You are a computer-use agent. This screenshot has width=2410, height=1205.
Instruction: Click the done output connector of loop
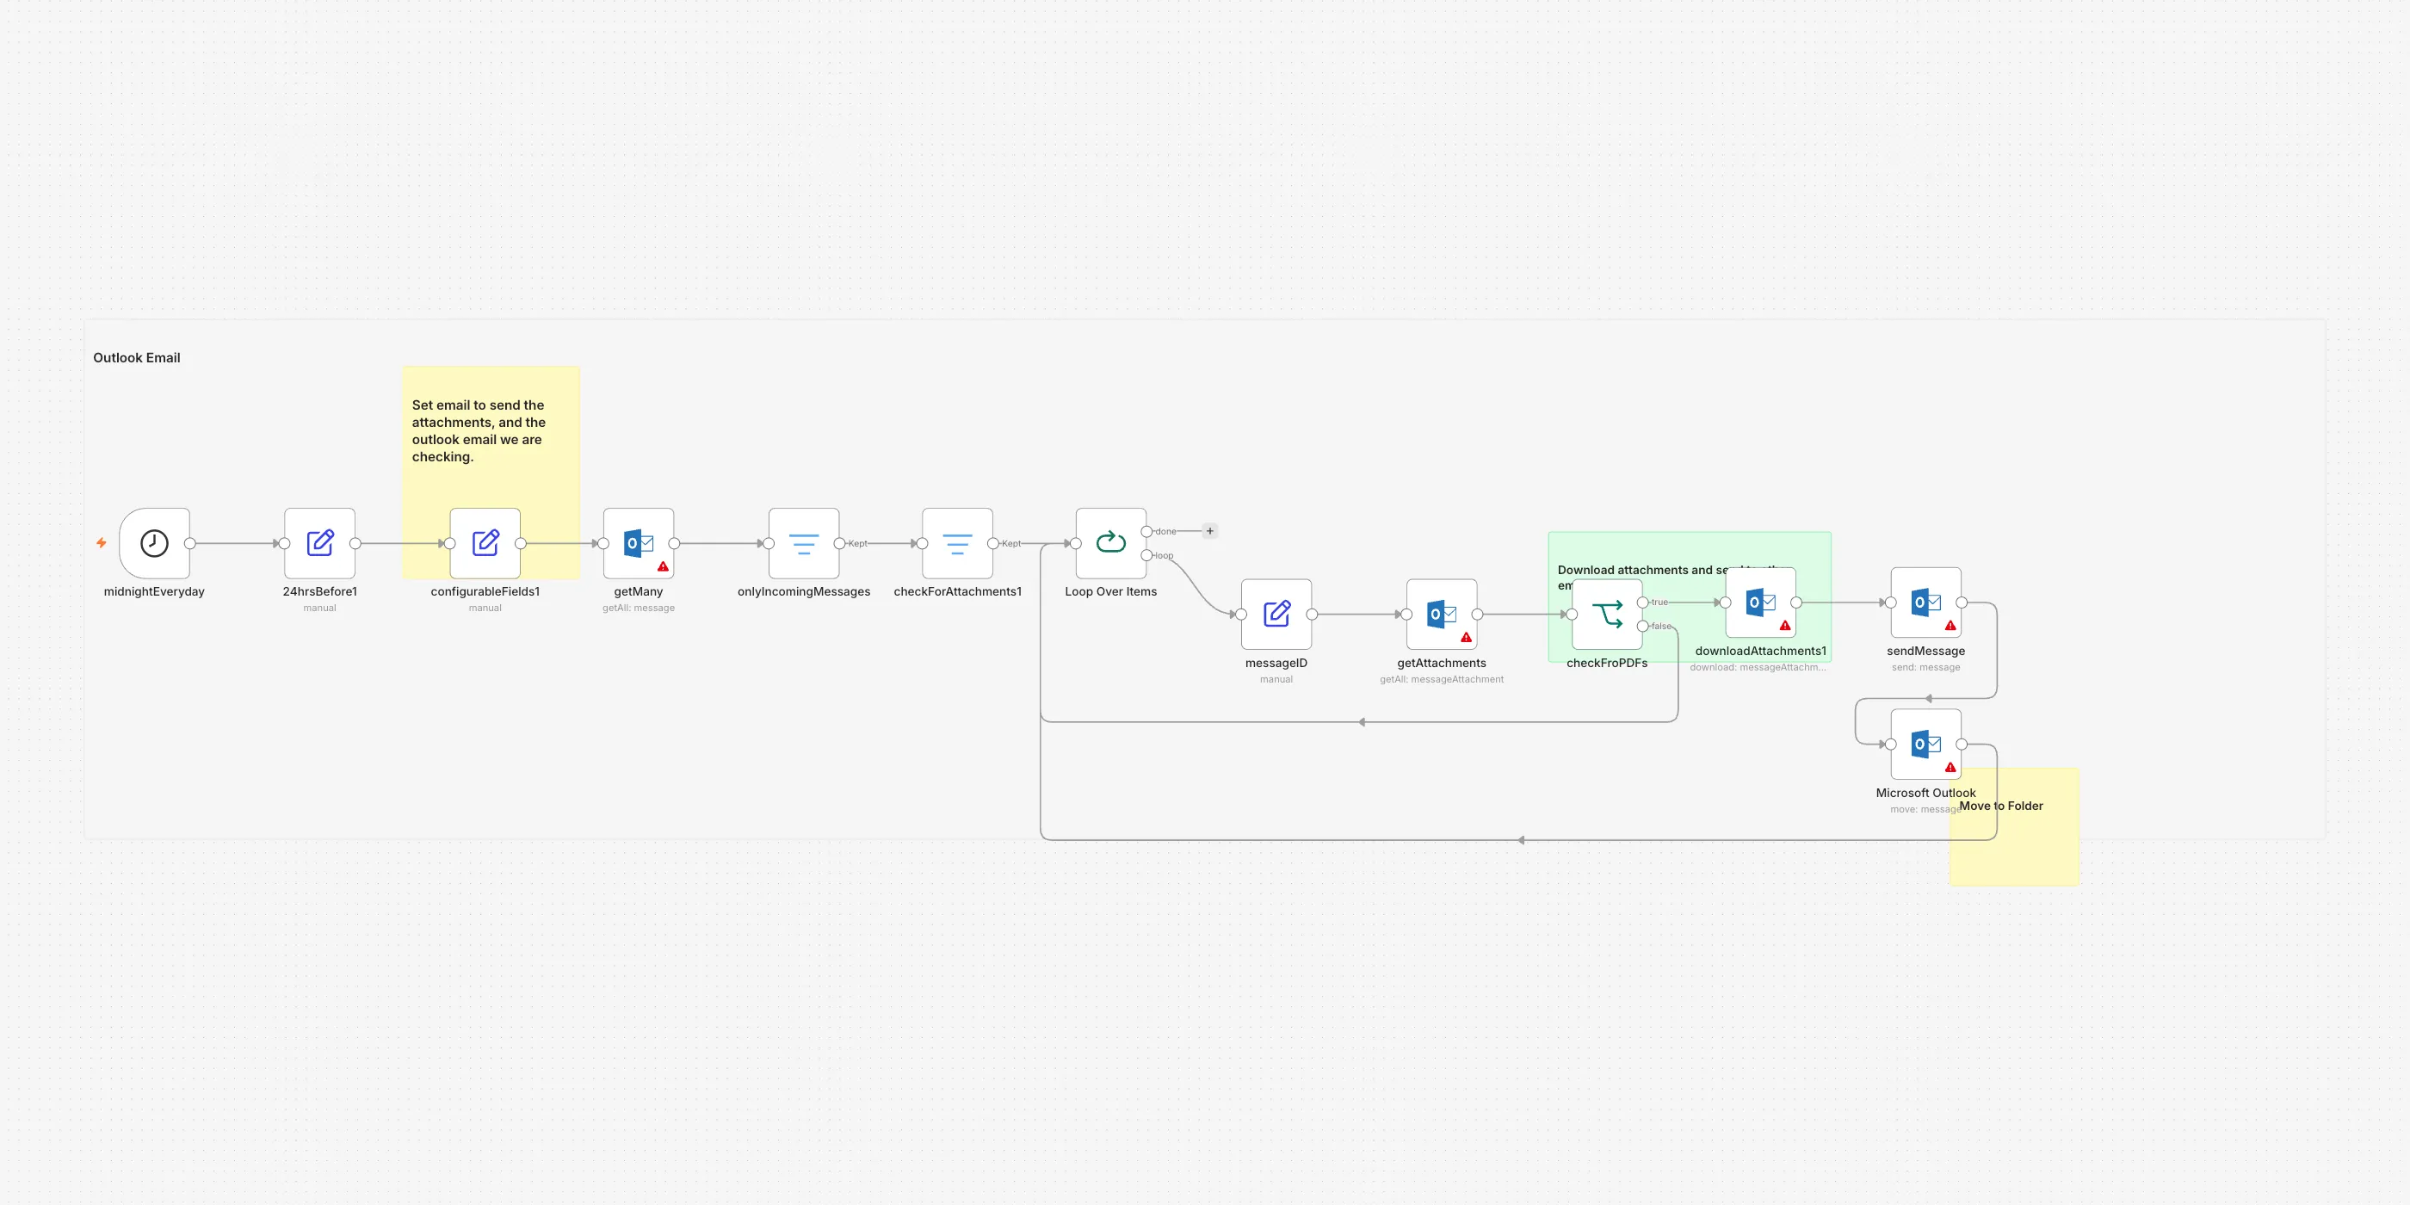[1146, 531]
